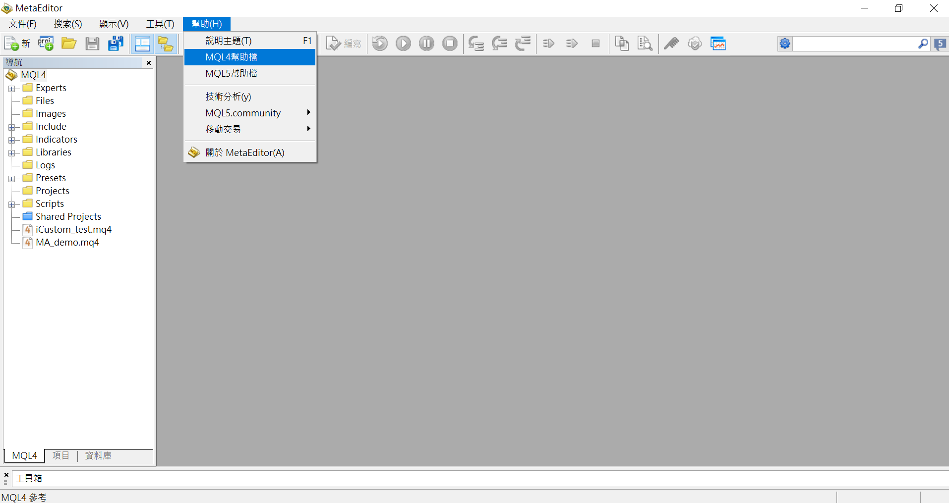Click the Step Over debug icon

499,44
